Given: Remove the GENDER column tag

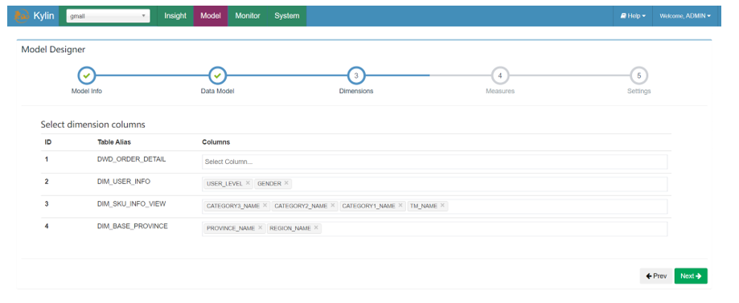Looking at the screenshot, I should (x=286, y=183).
